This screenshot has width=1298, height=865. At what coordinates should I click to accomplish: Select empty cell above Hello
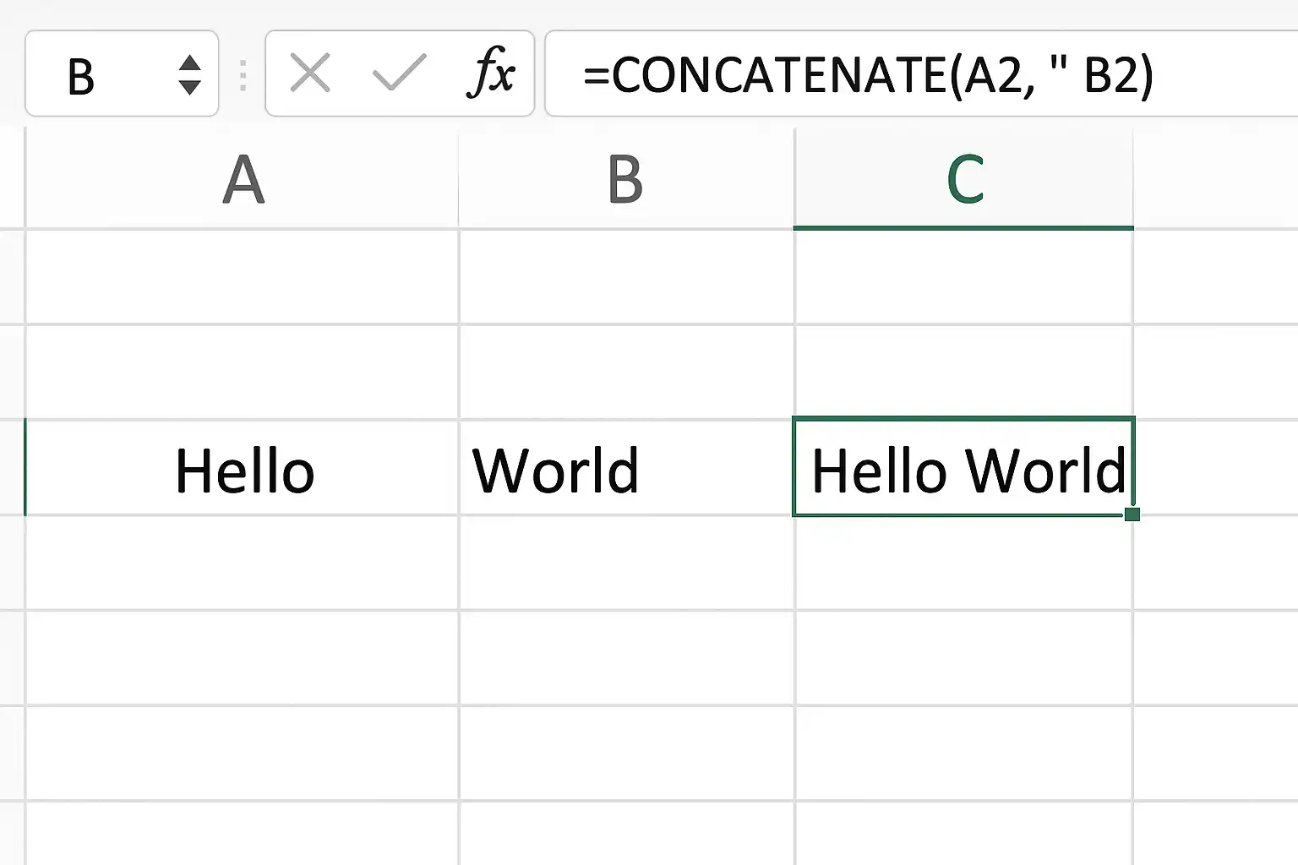coord(243,372)
